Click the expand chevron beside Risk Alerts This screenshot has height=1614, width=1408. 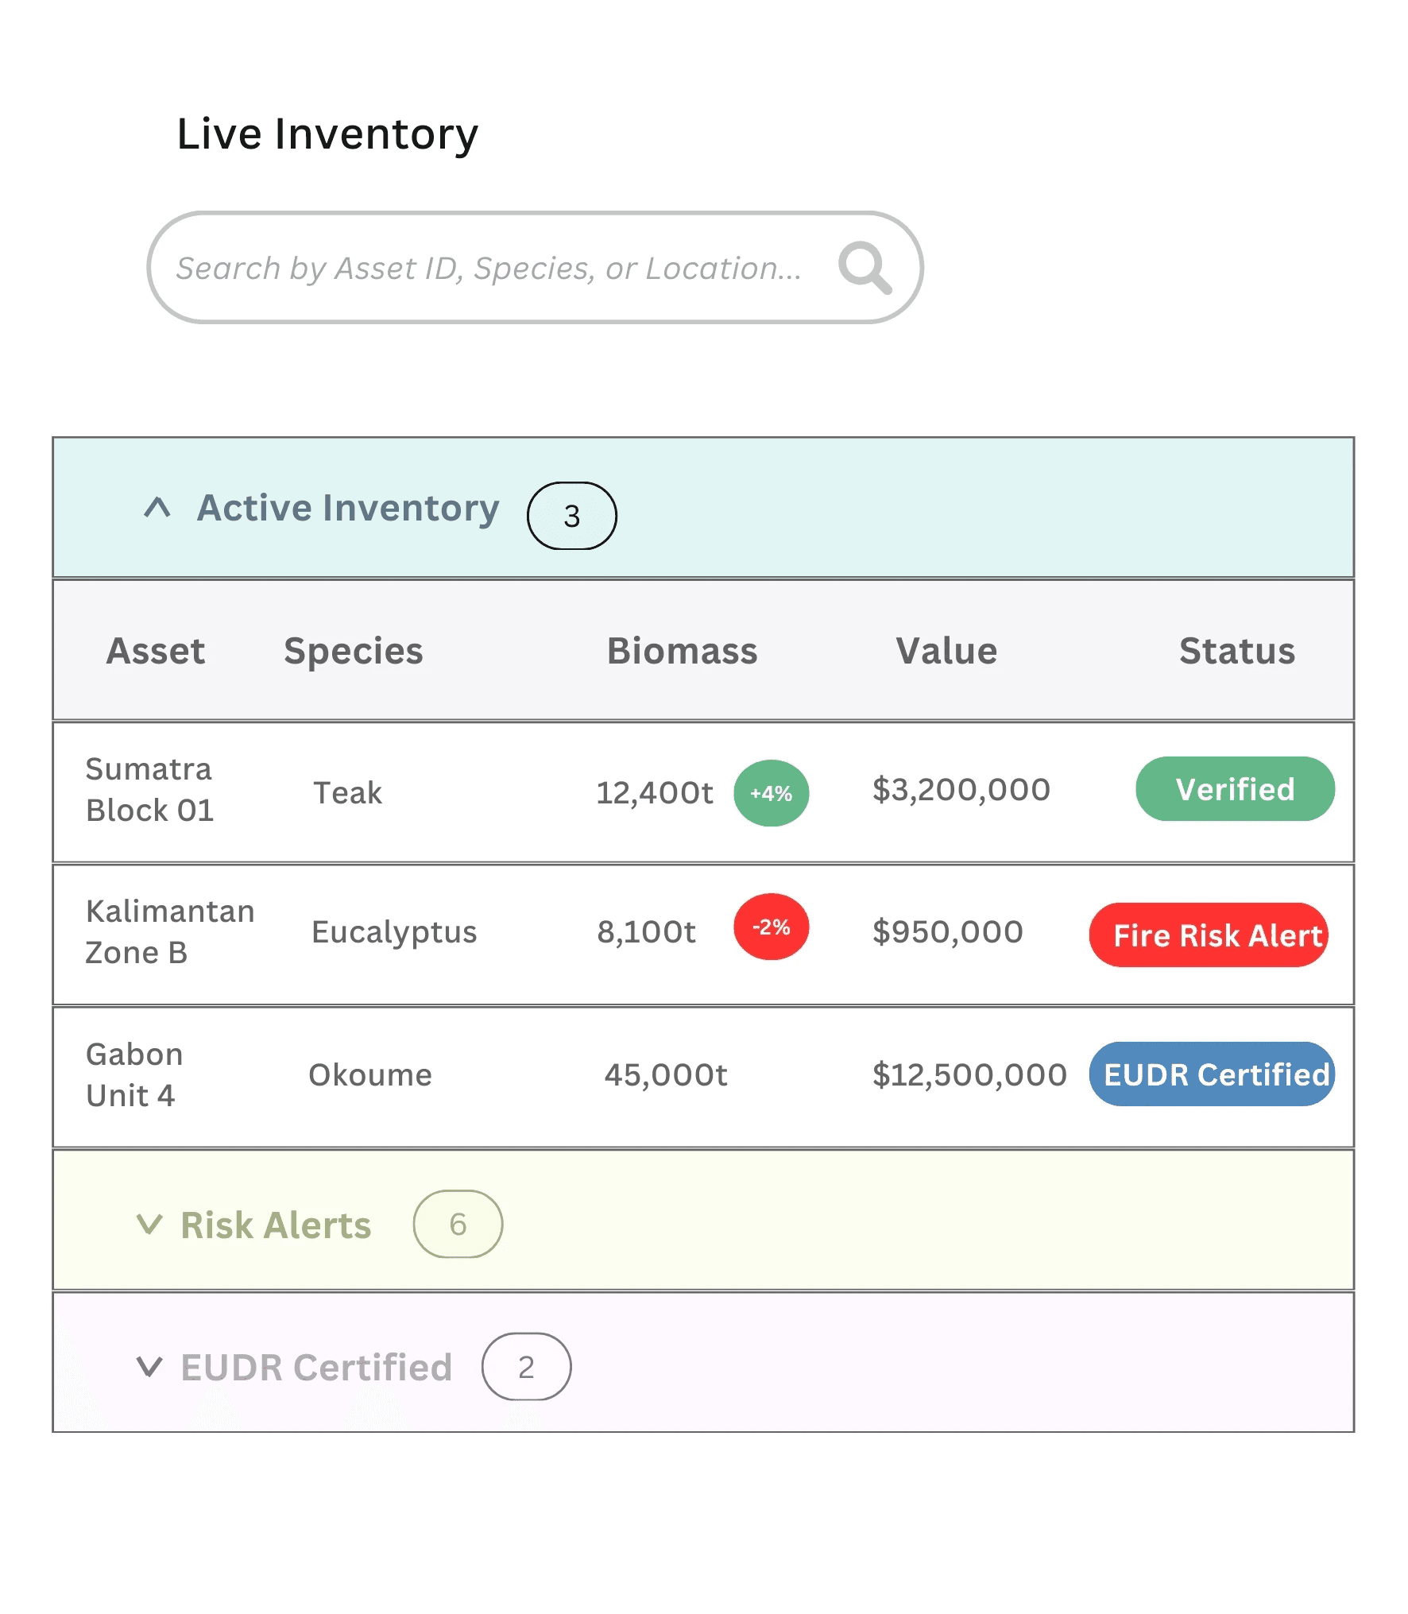coord(151,1224)
